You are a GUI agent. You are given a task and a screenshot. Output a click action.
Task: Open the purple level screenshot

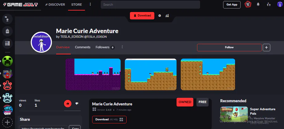93,74
